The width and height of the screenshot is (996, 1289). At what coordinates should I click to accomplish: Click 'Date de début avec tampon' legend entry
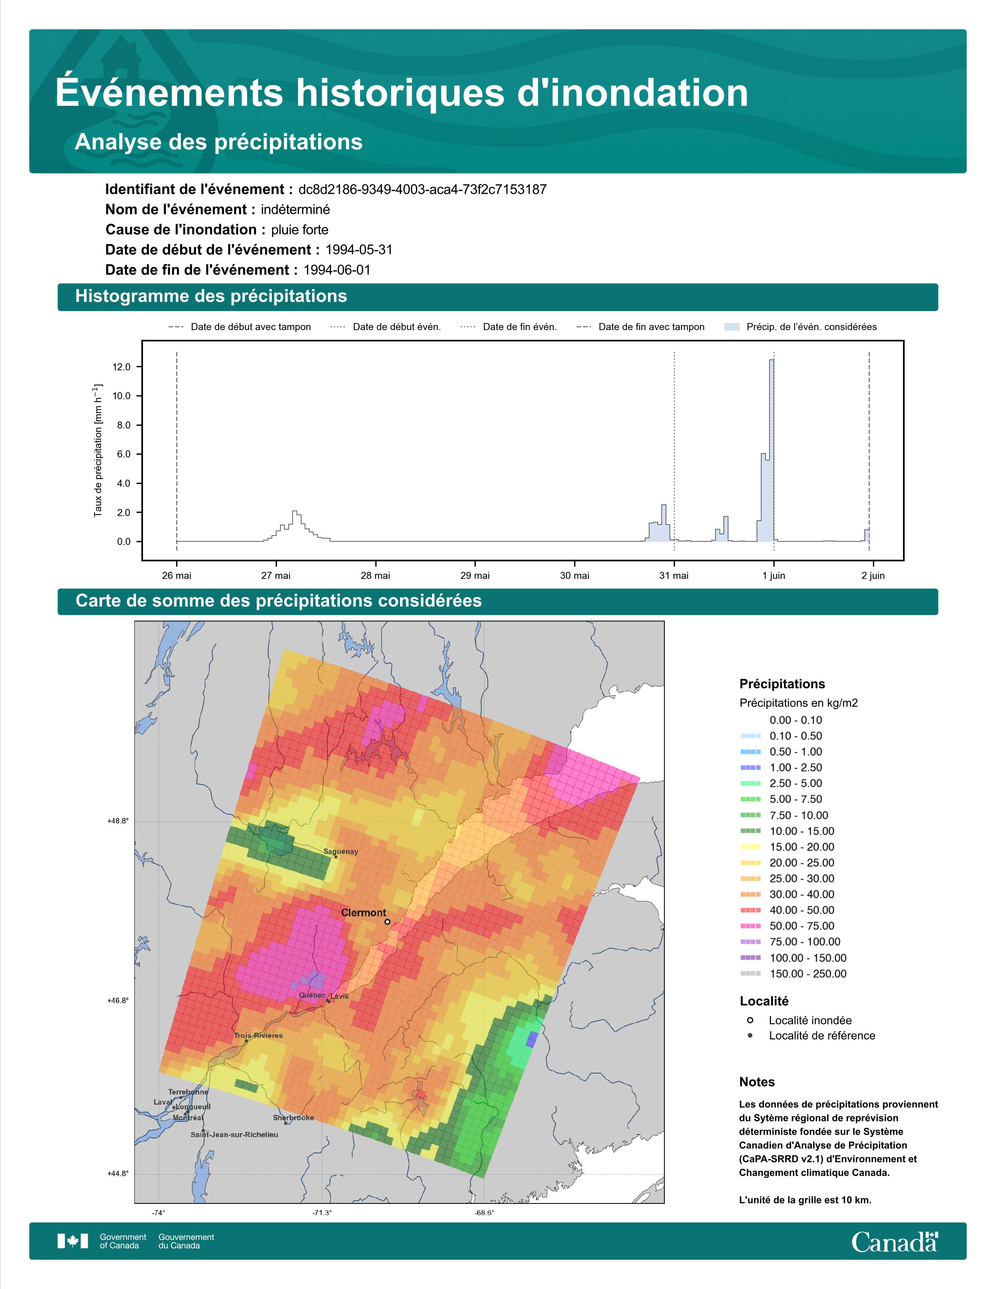click(239, 327)
